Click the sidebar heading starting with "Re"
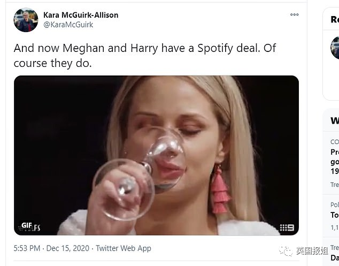This screenshot has width=339, height=266. click(335, 20)
